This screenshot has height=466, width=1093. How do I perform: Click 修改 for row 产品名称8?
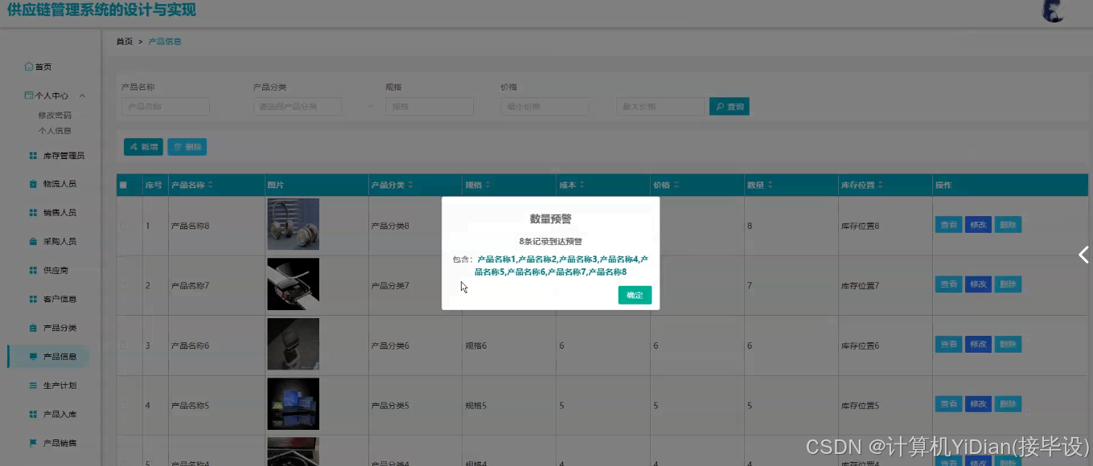click(978, 225)
